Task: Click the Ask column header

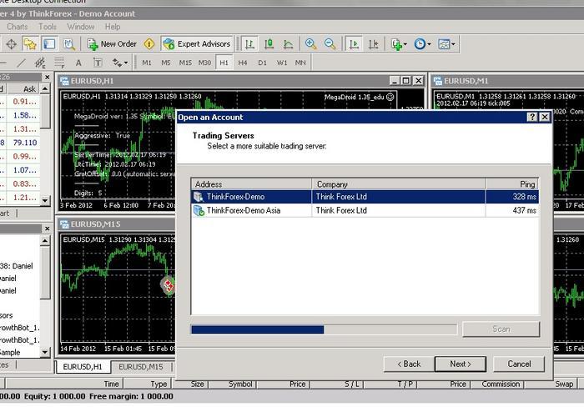Action: pos(24,89)
